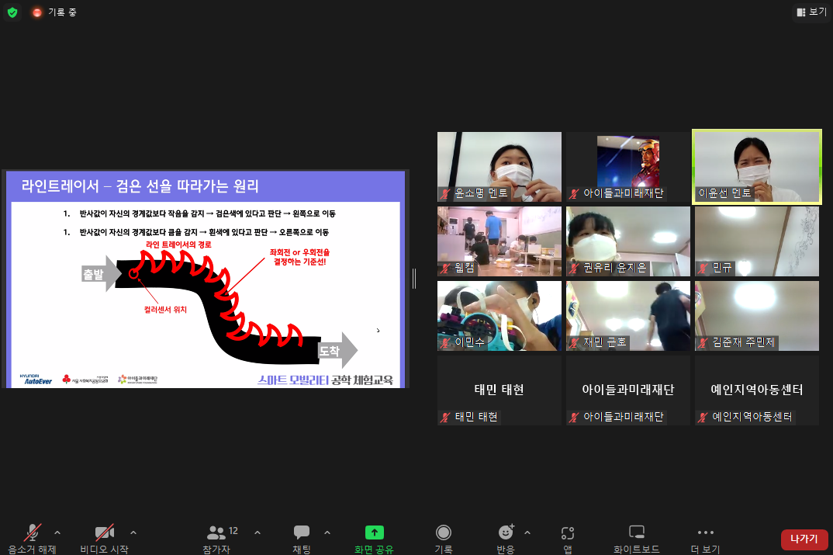The height and width of the screenshot is (555, 833).
Task: Click the green 화면 공유 share icon
Action: click(375, 533)
